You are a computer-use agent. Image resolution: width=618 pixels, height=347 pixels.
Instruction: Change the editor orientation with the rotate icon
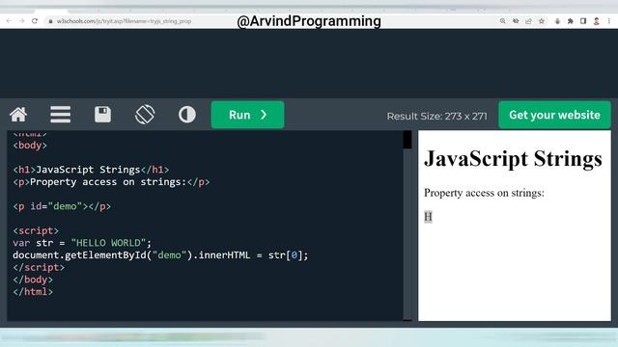[145, 115]
